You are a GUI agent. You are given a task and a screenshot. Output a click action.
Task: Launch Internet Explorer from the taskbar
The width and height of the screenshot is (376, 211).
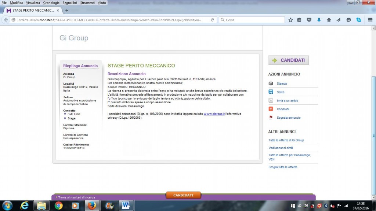(x=25, y=206)
